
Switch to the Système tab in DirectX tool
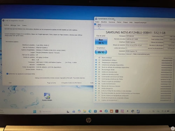pyautogui.click(x=6, y=25)
